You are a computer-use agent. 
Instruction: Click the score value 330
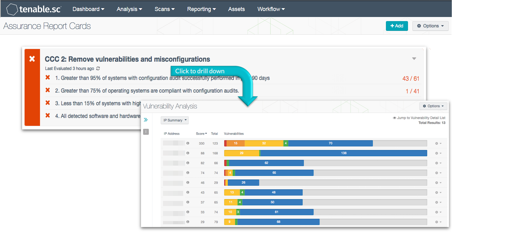(x=201, y=144)
